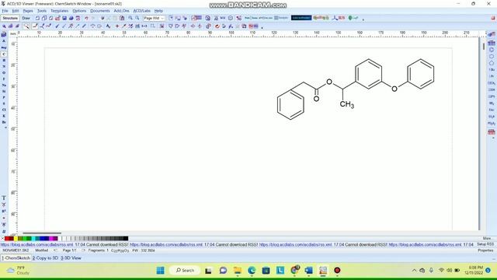Open the Tools menu
The image size is (497, 280).
click(x=42, y=11)
